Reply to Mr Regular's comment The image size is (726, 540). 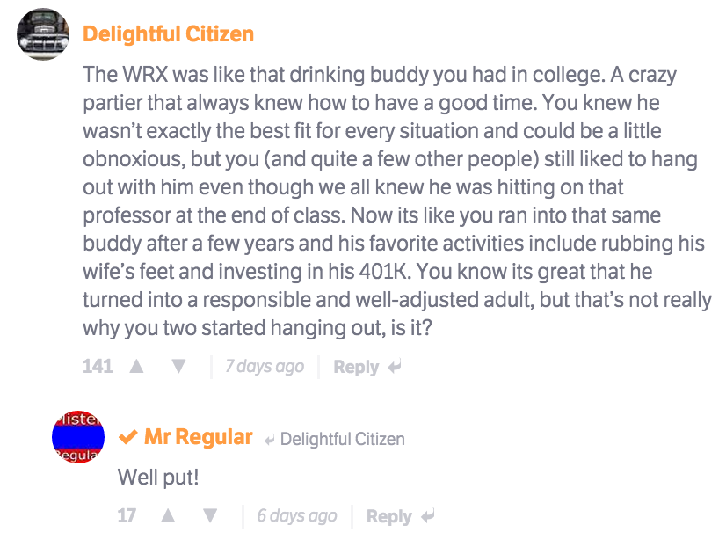pyautogui.click(x=389, y=517)
